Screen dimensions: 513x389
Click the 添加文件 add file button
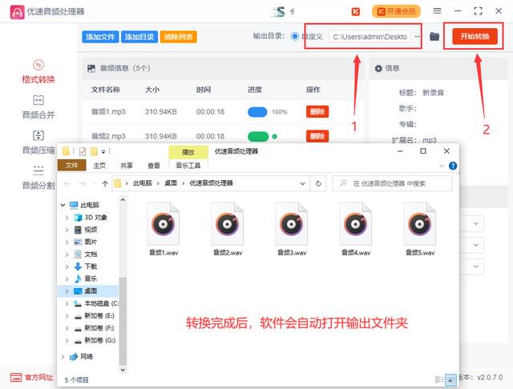coord(100,37)
